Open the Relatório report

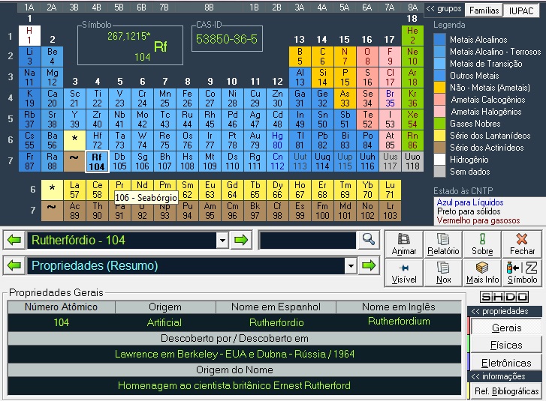(443, 244)
